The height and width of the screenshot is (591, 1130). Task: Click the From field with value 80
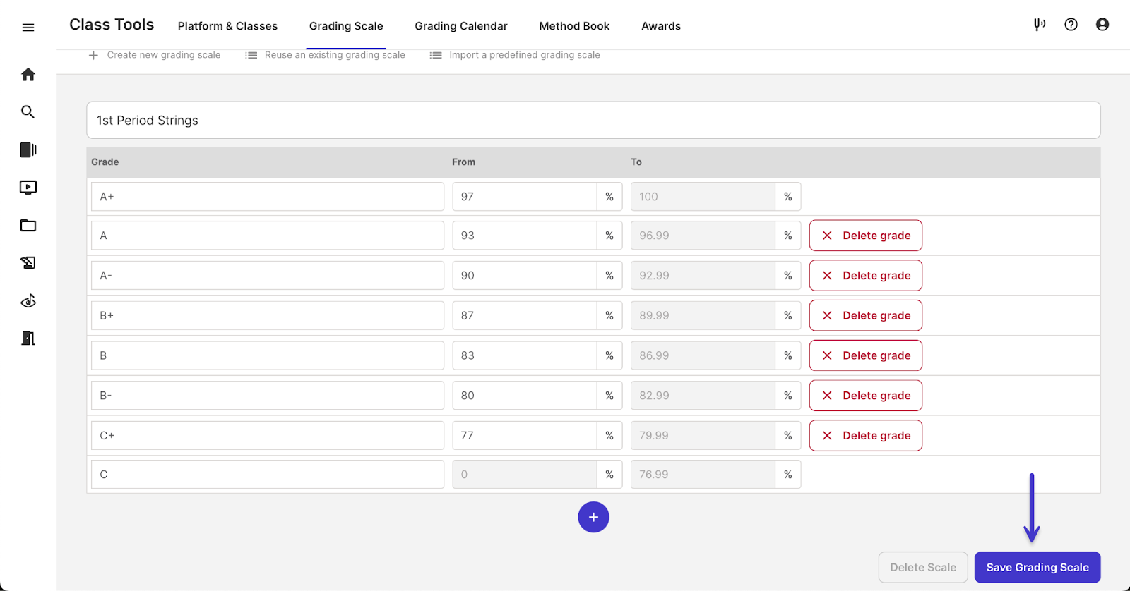(x=525, y=396)
